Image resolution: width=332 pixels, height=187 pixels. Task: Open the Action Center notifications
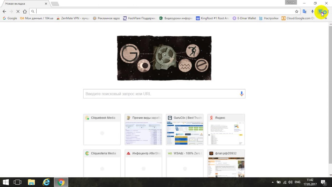pos(323,182)
